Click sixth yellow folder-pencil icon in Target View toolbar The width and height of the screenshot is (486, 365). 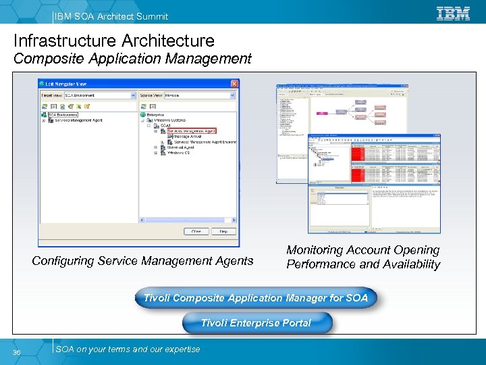(x=87, y=107)
